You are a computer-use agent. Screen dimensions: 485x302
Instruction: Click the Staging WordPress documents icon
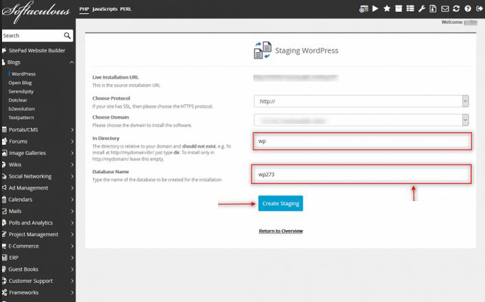click(263, 50)
